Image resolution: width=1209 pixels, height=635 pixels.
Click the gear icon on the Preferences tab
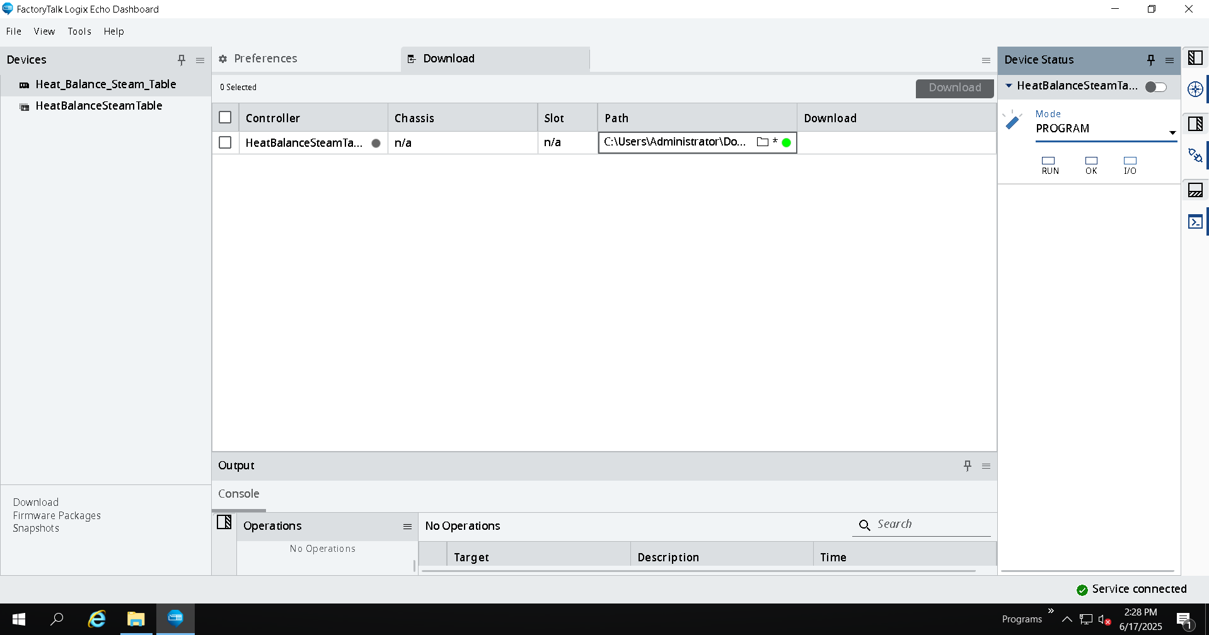click(x=223, y=59)
